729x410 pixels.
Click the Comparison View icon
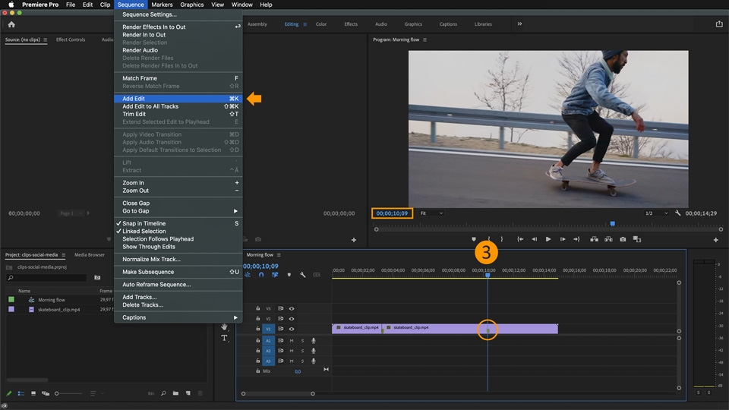[637, 239]
